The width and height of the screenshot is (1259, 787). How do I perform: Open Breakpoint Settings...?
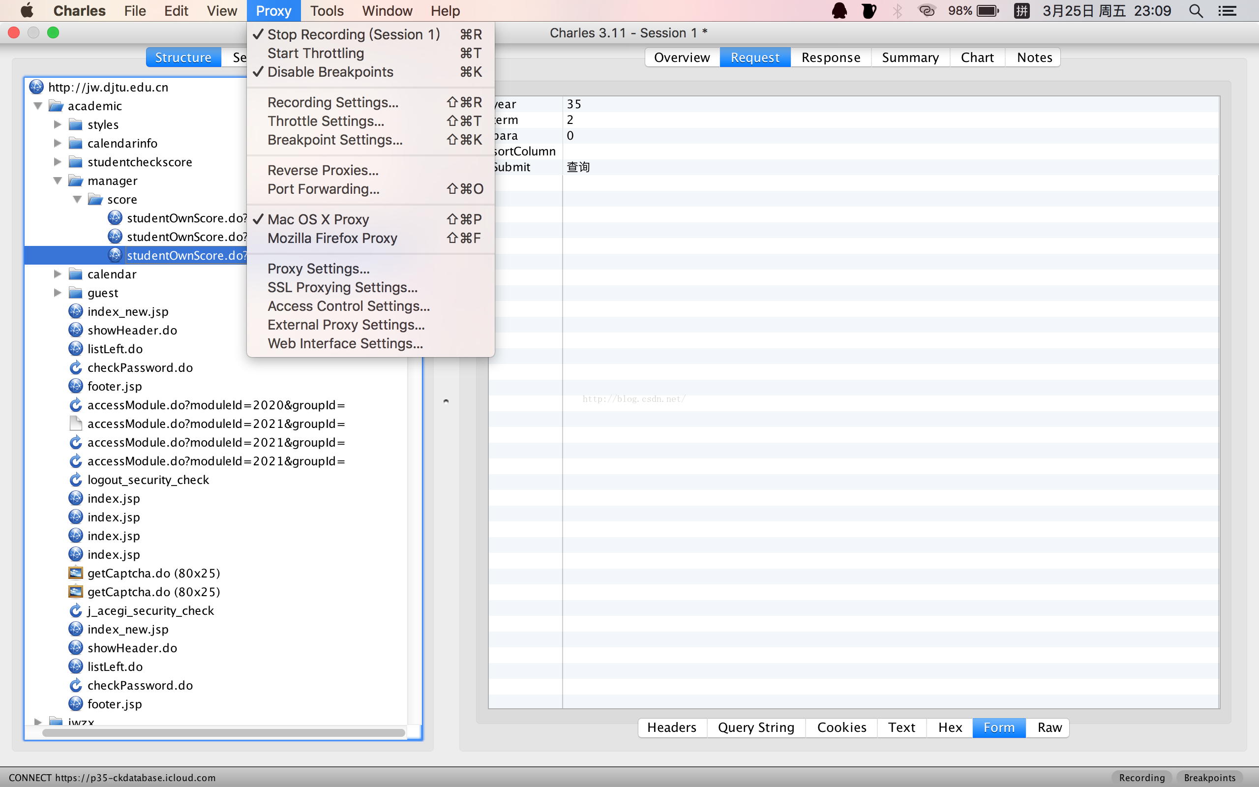pyautogui.click(x=370, y=140)
